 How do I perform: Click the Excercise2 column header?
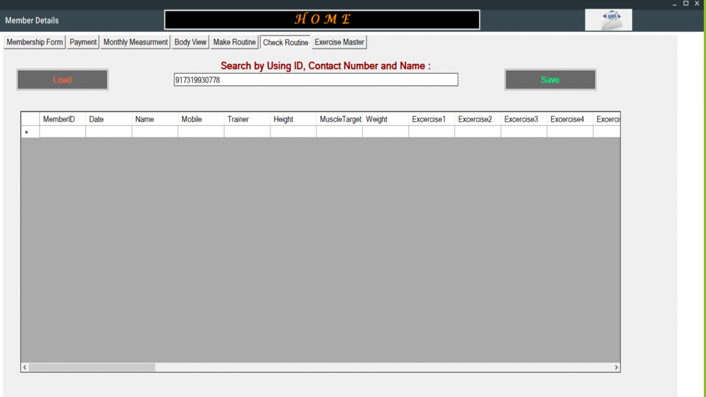[x=478, y=119]
